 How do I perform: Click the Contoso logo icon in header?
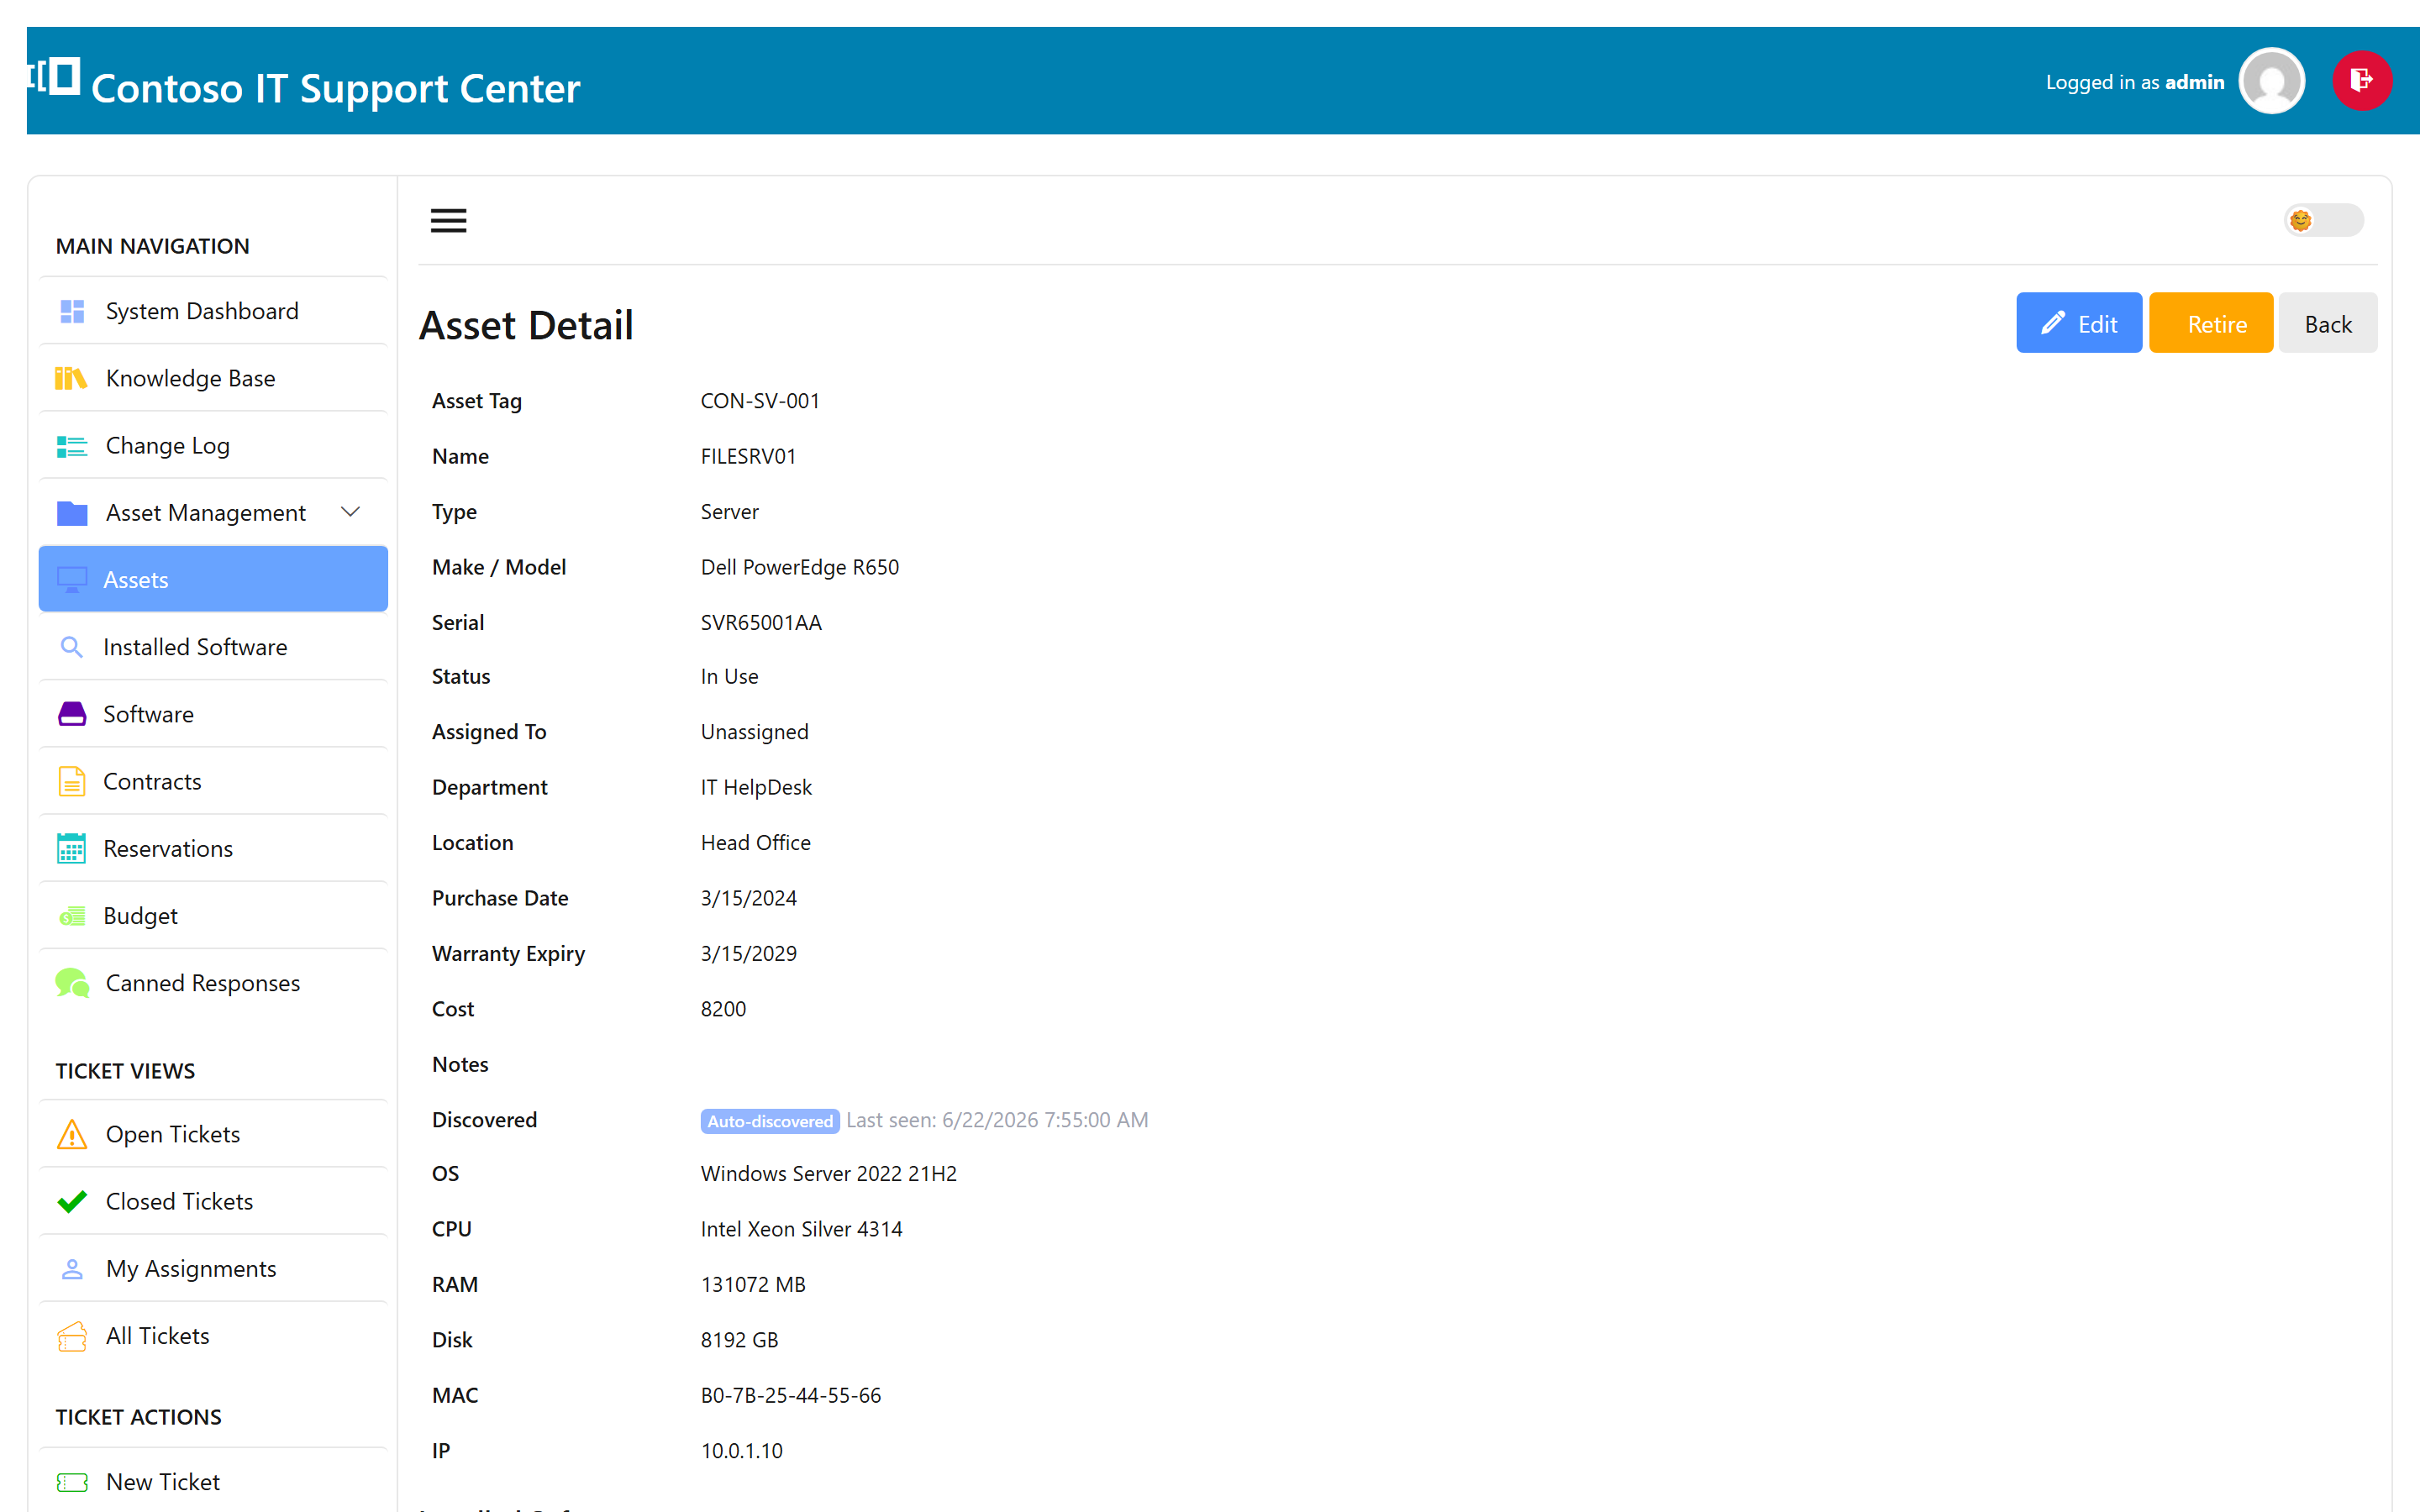coord(54,77)
